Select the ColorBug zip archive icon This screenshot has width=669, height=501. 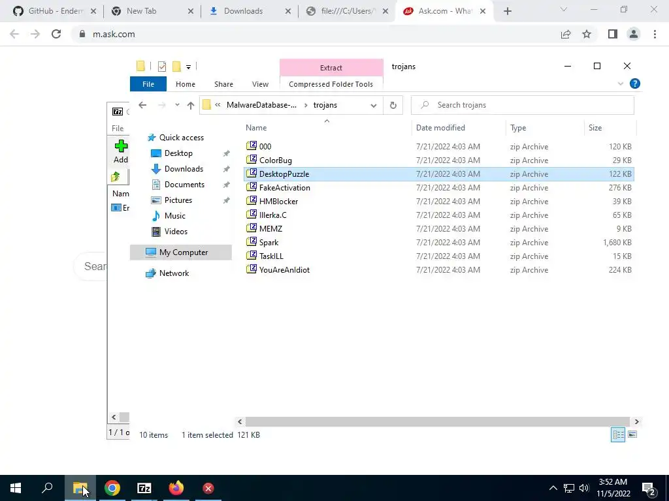coord(252,160)
